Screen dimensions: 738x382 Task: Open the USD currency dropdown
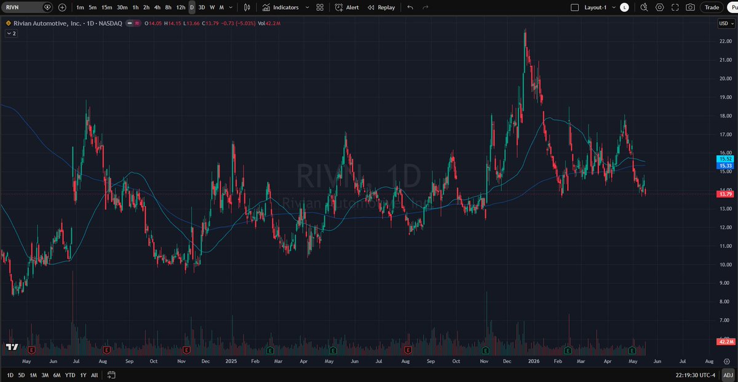click(x=726, y=23)
